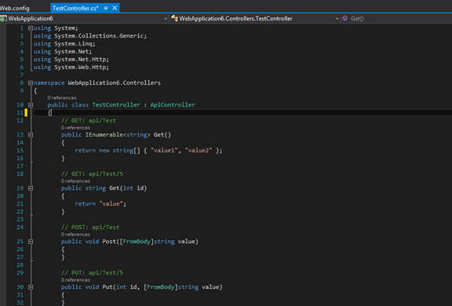Click the IEnumerable<string> return type

coord(118,135)
